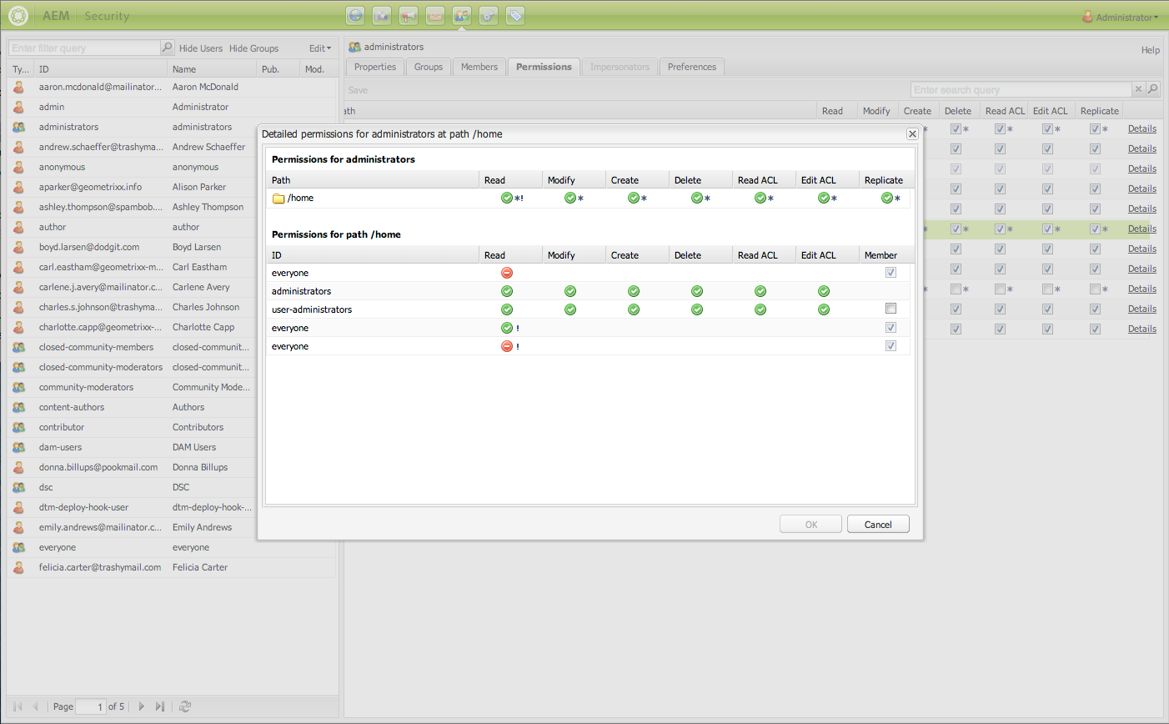This screenshot has height=724, width=1169.
Task: Toggle Member checkbox for user-administrators
Action: [891, 309]
